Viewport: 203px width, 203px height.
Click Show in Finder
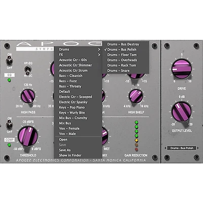[78, 155]
